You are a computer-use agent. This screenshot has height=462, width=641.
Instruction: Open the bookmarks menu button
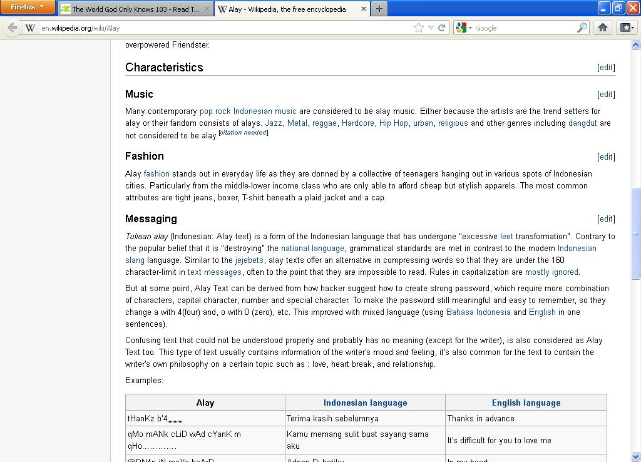626,28
